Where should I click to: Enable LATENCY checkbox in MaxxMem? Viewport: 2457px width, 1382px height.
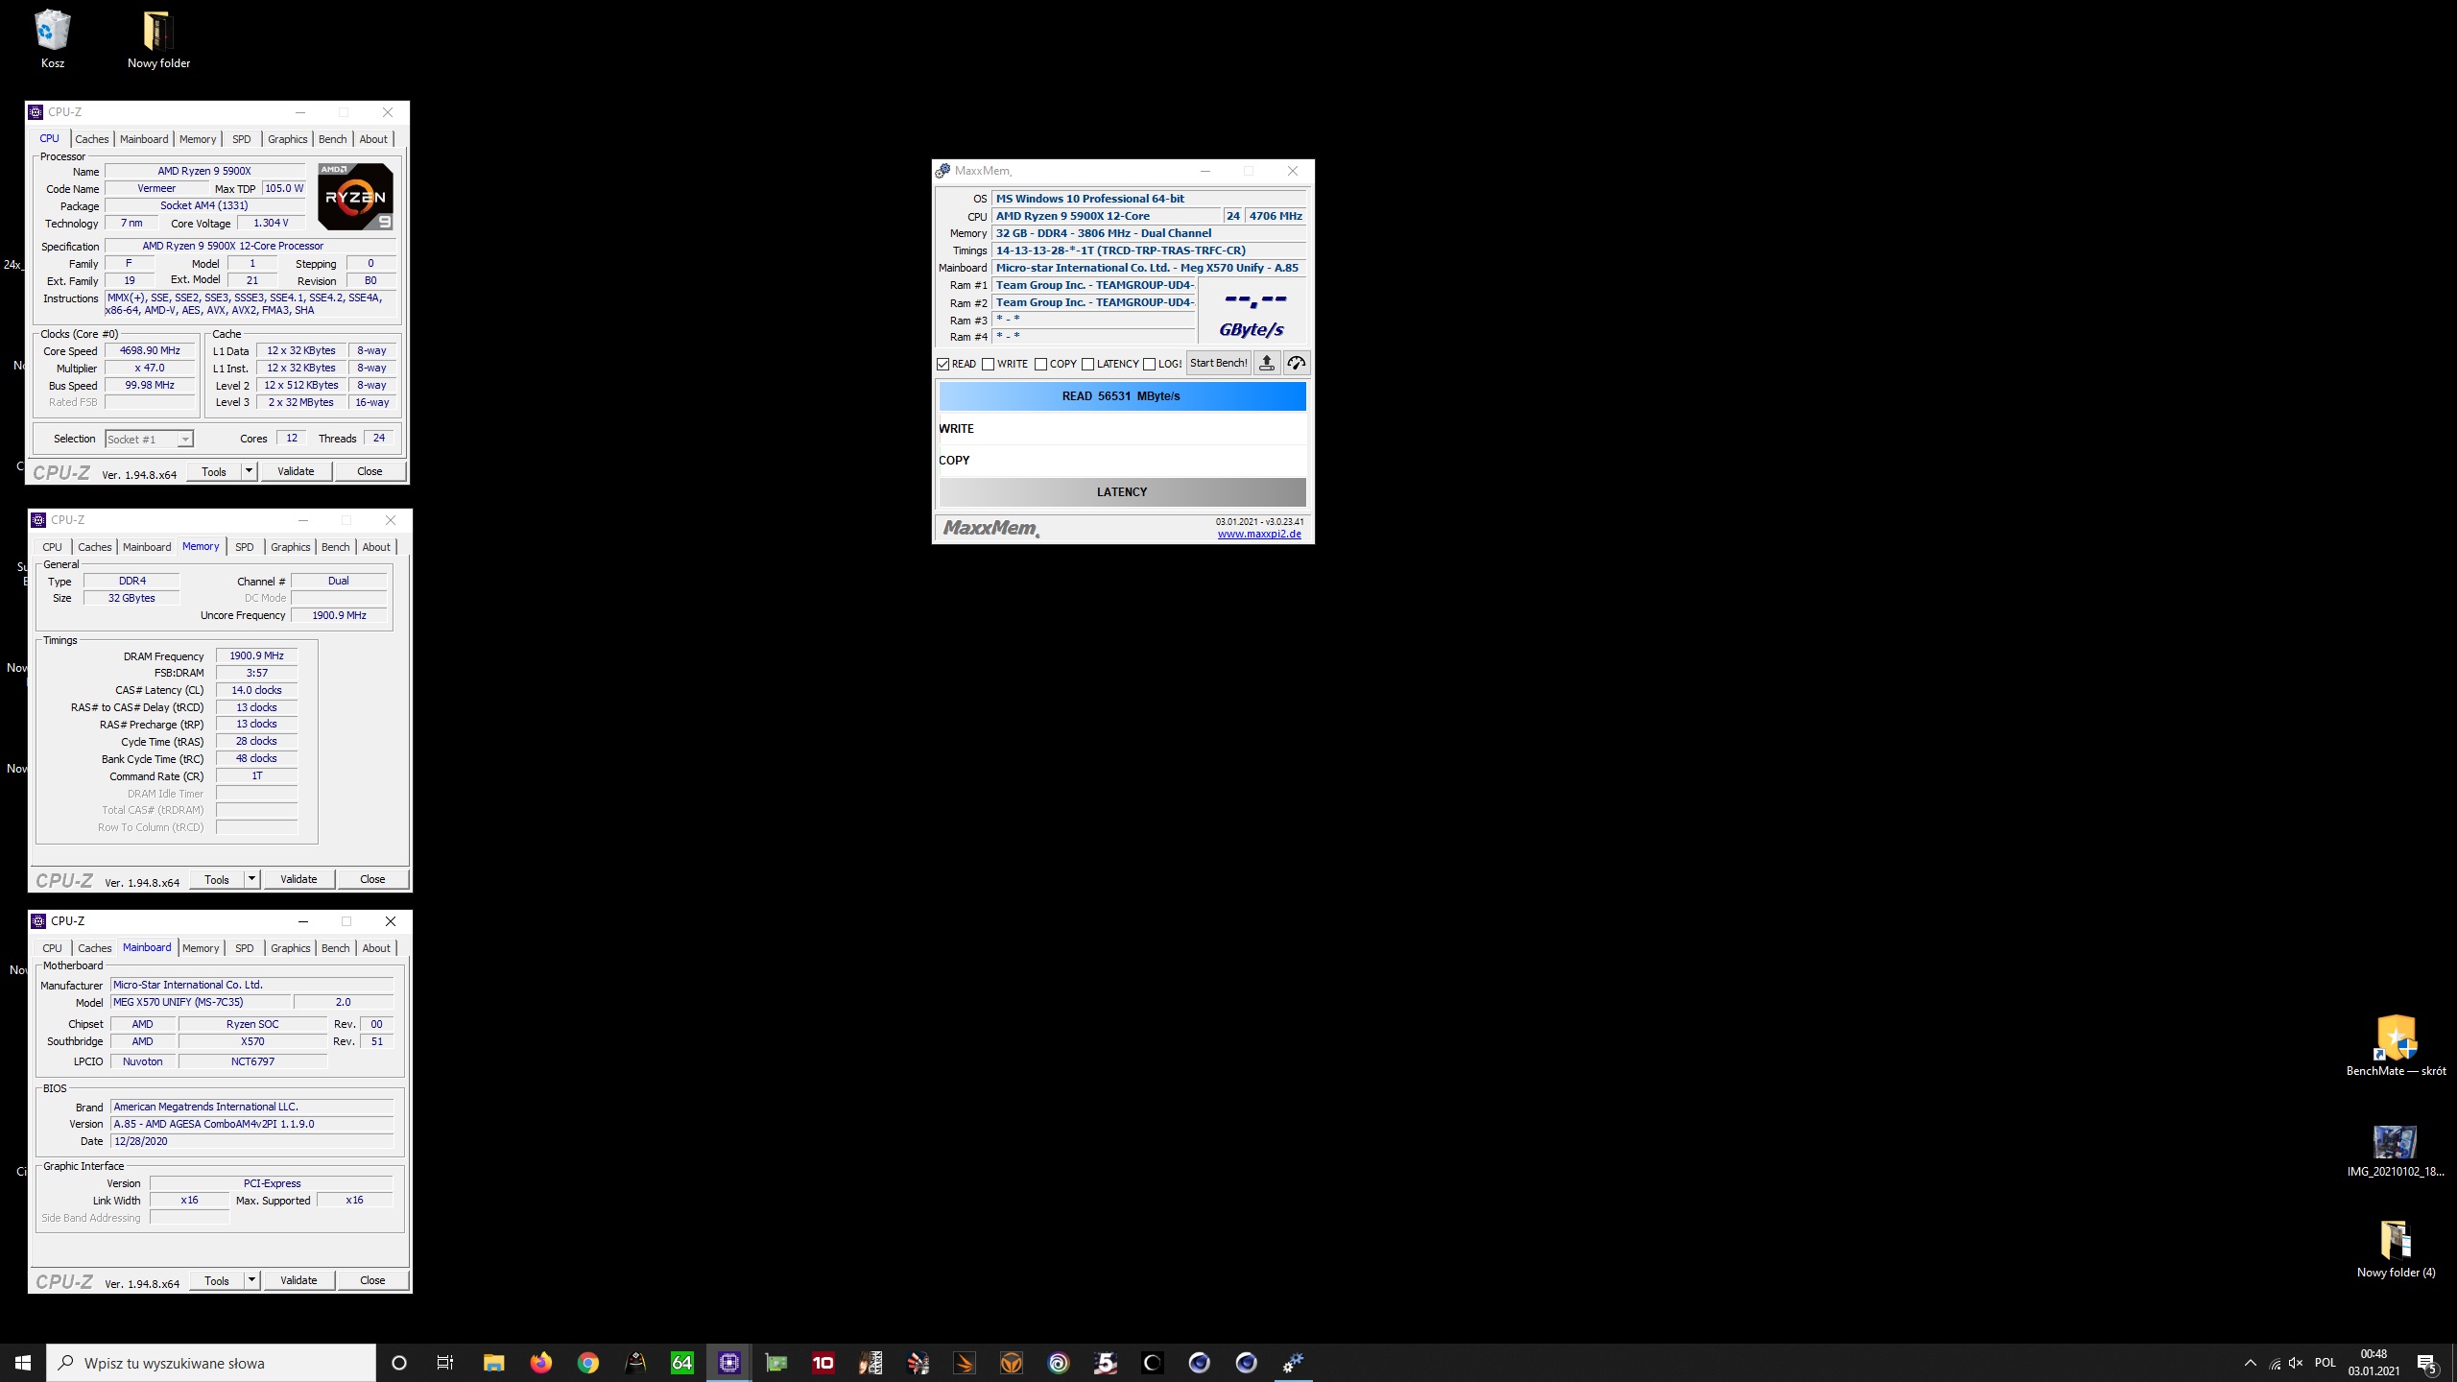1087,364
